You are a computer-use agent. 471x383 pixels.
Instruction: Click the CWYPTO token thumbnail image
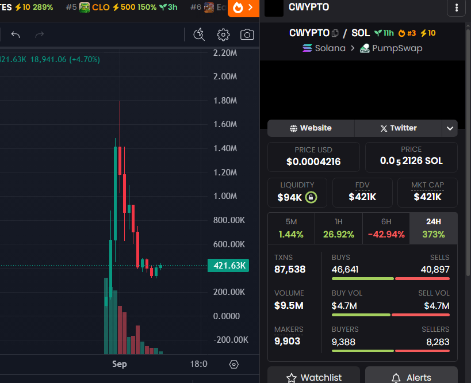274,8
